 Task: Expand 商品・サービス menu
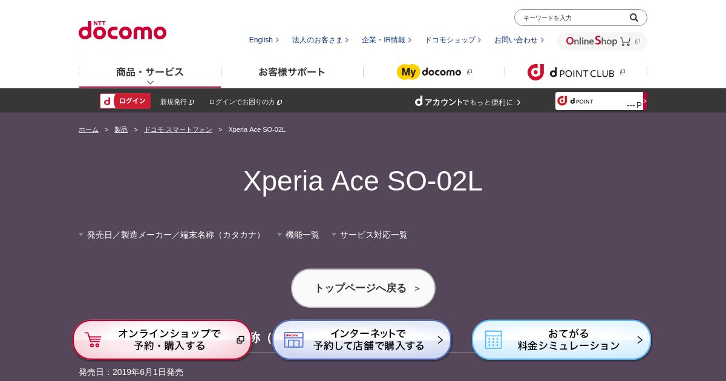click(x=150, y=72)
